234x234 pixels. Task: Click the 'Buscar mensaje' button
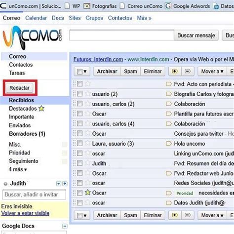click(196, 35)
